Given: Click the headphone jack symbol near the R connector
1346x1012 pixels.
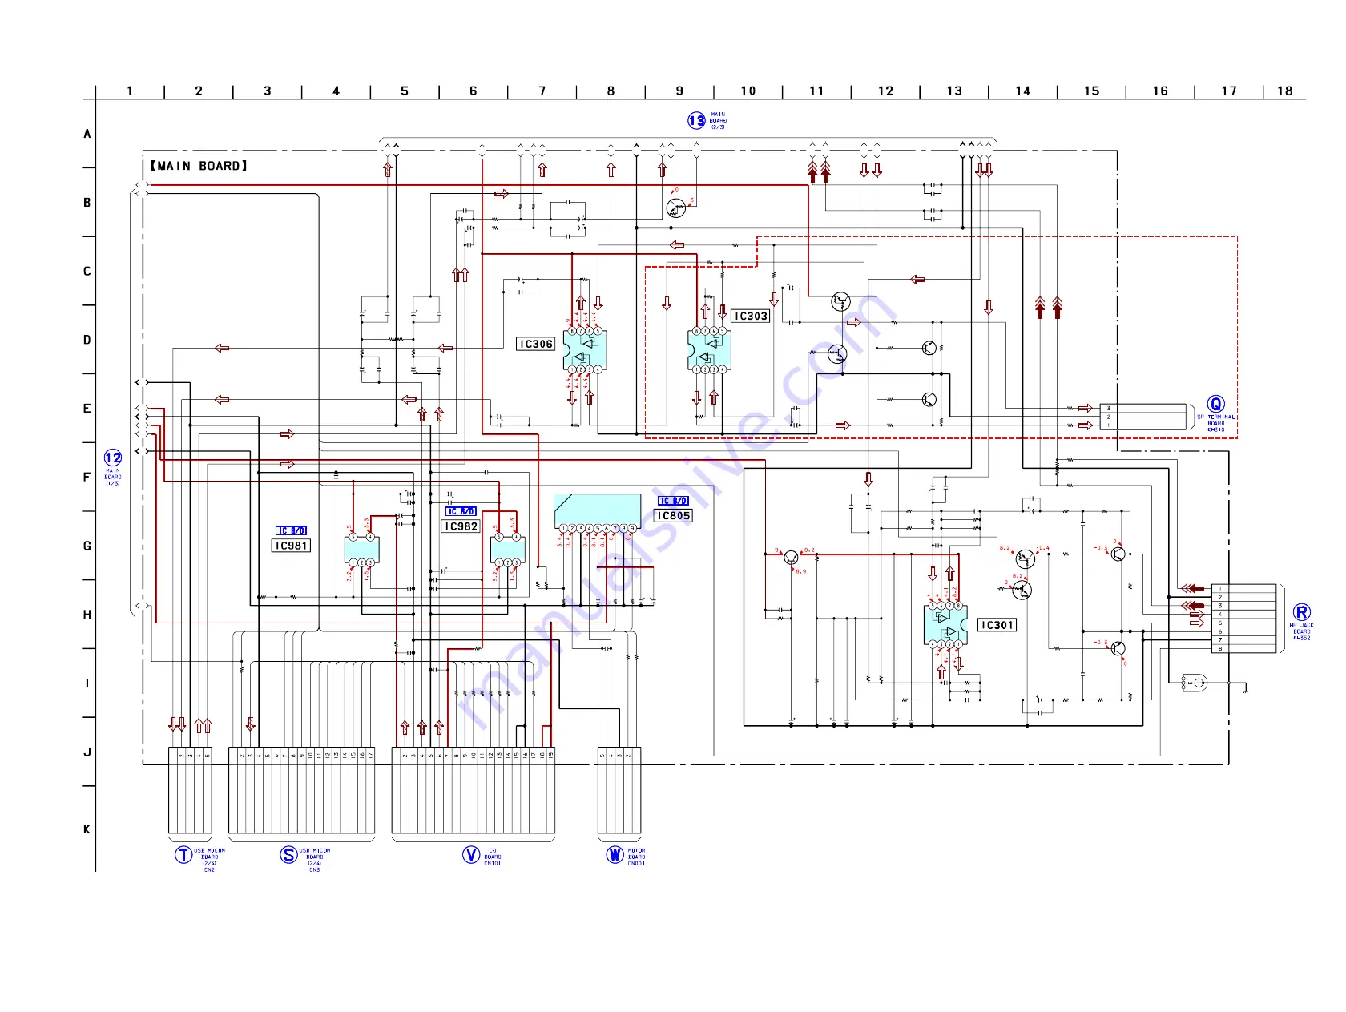Looking at the screenshot, I should point(1195,683).
